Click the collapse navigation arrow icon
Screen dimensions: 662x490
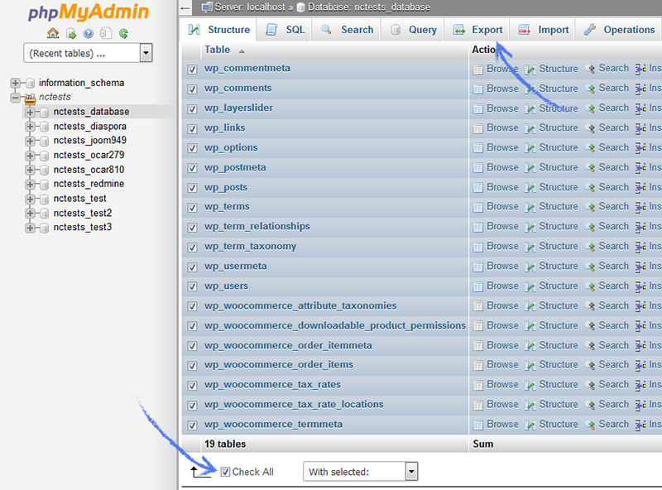pos(185,8)
